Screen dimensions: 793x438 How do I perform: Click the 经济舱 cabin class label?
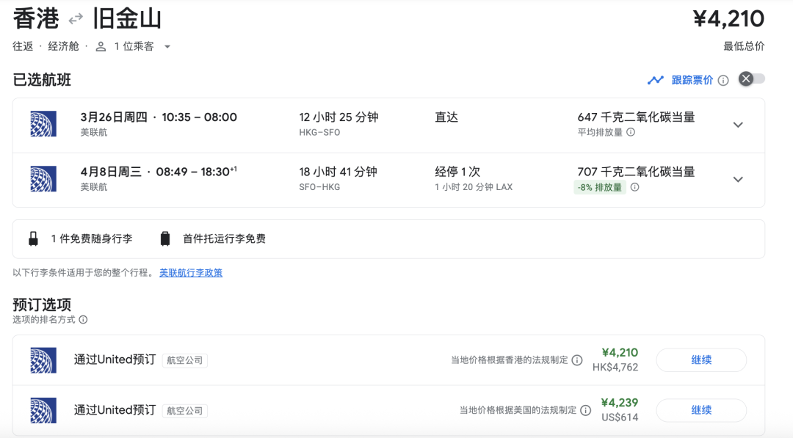pyautogui.click(x=63, y=46)
